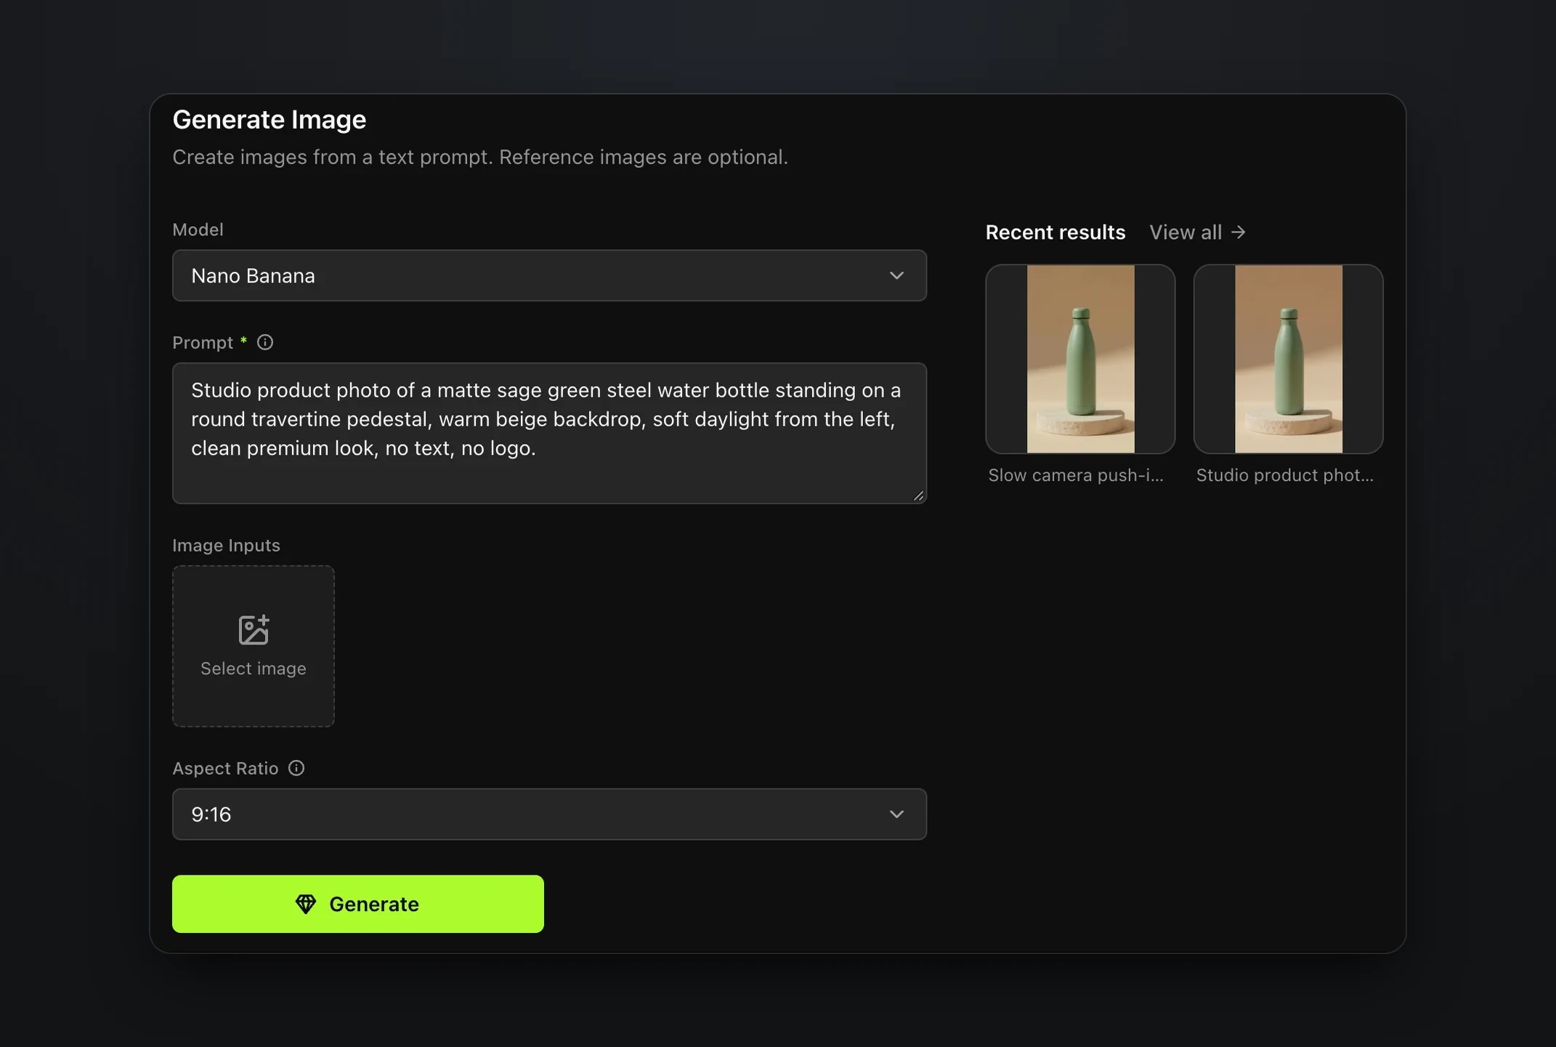1556x1047 pixels.
Task: Click the Image Inputs label
Action: (226, 546)
